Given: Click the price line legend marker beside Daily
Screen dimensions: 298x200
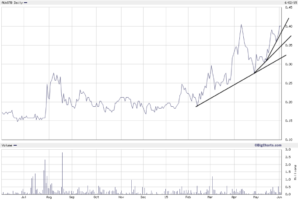Looking at the screenshot, I should [25, 3].
